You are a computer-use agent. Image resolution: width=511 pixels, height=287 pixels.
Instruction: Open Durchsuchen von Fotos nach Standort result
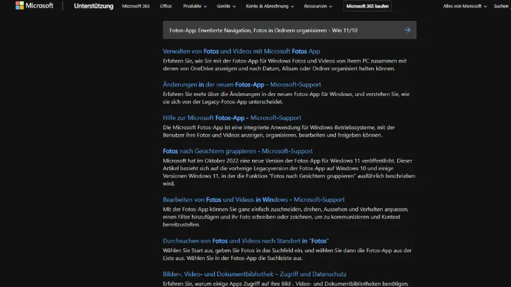coord(246,241)
